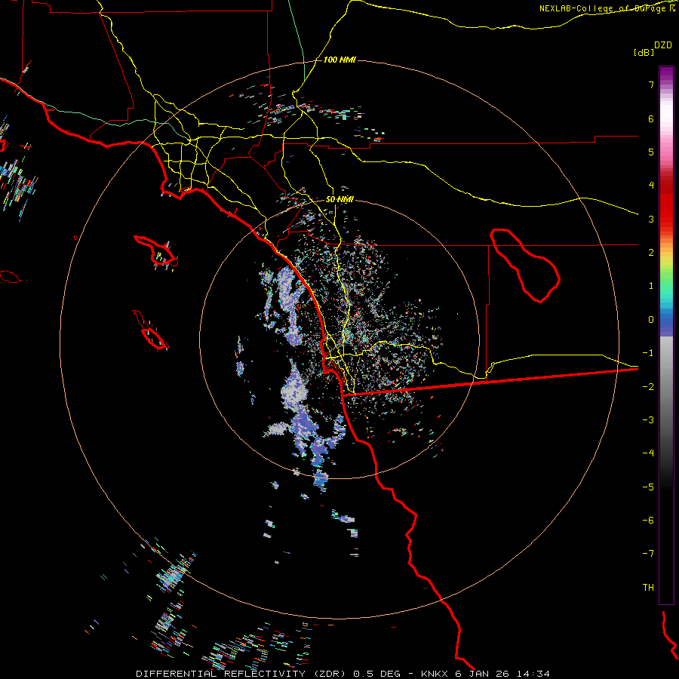Click the -4 dB value on the scale
This screenshot has height=679, width=679.
[x=648, y=453]
